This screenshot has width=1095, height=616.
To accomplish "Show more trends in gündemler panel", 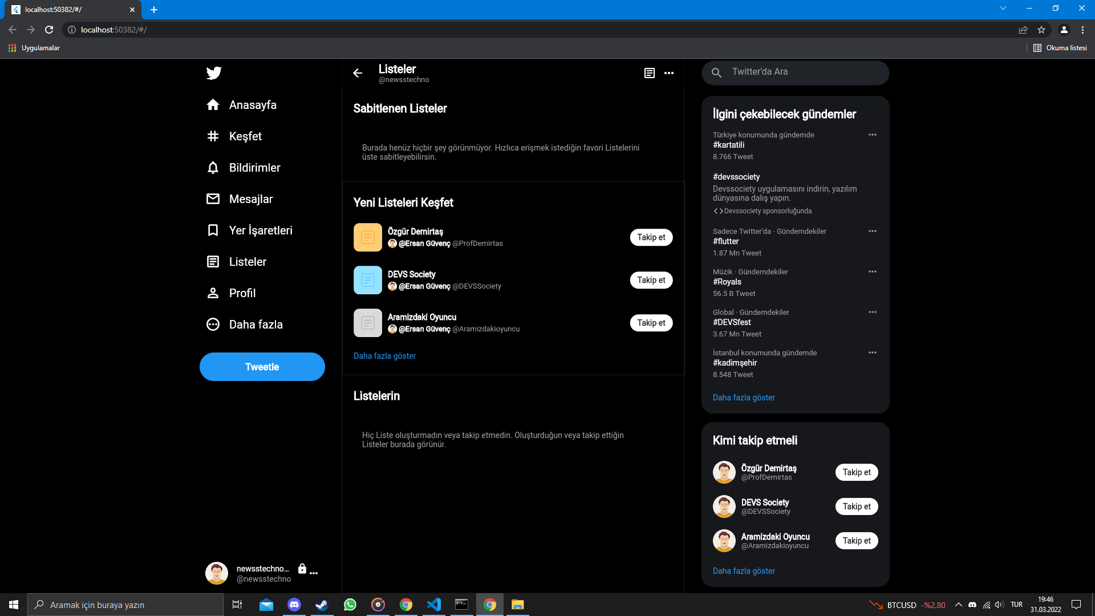I will (744, 398).
